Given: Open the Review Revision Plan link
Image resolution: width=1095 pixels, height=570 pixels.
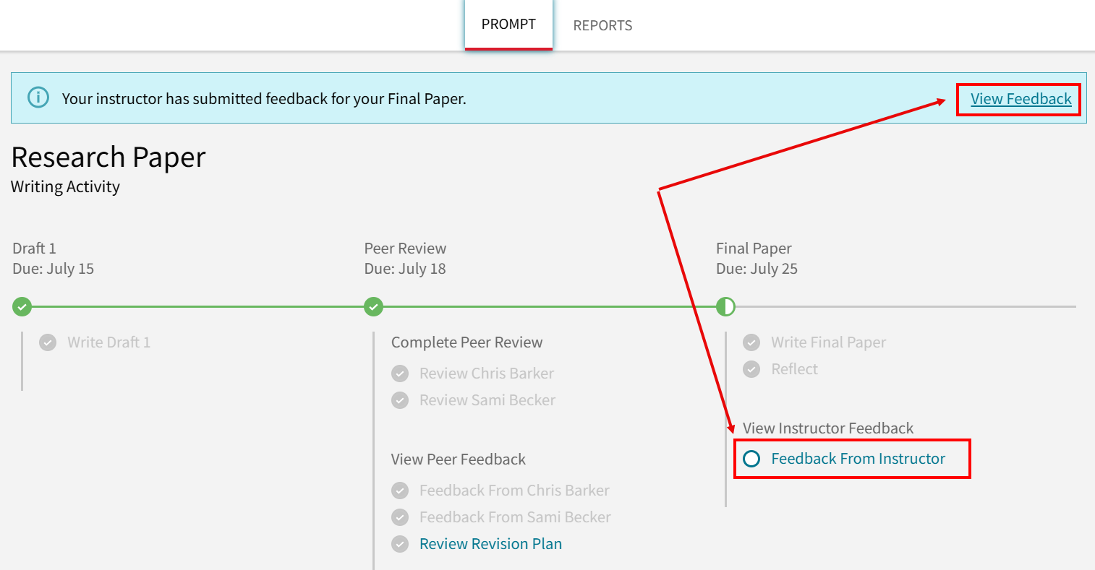Looking at the screenshot, I should (490, 544).
